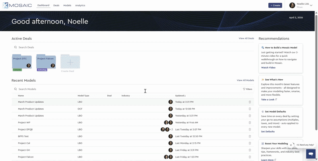Click the 'How to Build a Mosaic Model' heading
The width and height of the screenshot is (318, 161).
click(281, 48)
